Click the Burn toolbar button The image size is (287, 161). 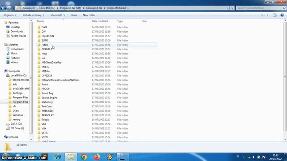click(74, 15)
